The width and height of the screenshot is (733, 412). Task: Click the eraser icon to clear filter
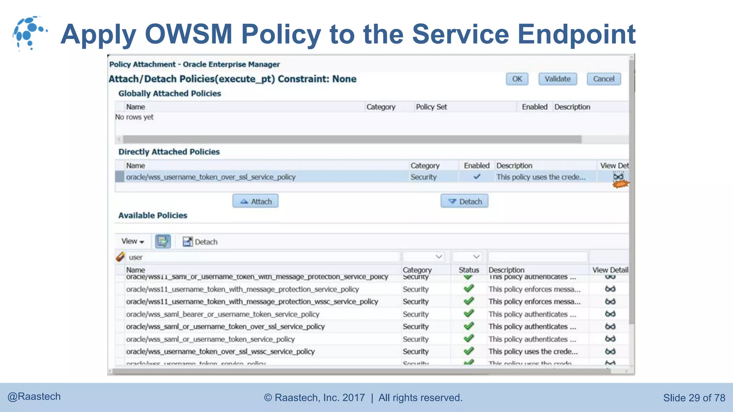click(x=120, y=257)
